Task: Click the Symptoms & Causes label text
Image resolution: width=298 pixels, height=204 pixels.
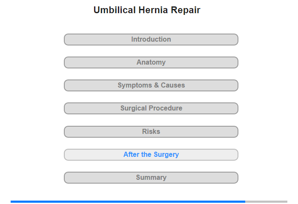Action: [151, 85]
